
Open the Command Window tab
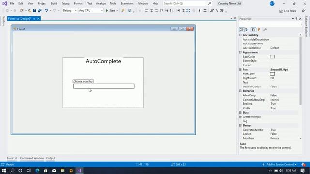tap(32, 158)
